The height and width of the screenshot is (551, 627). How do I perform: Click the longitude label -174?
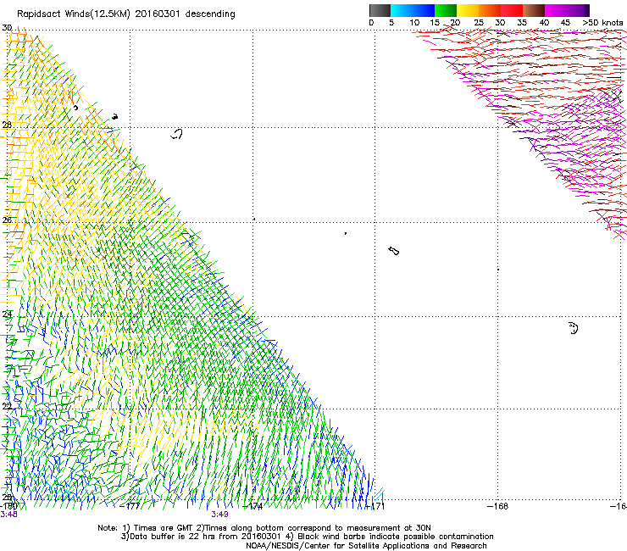click(x=253, y=506)
